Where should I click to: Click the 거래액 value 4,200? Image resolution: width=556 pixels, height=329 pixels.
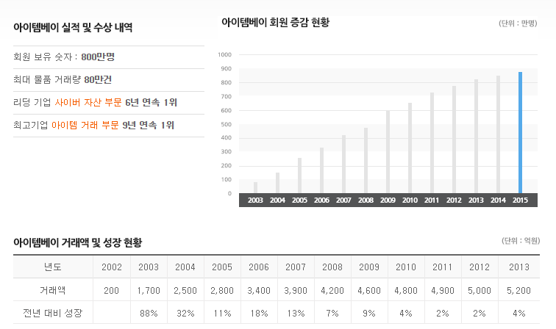pos(332,291)
